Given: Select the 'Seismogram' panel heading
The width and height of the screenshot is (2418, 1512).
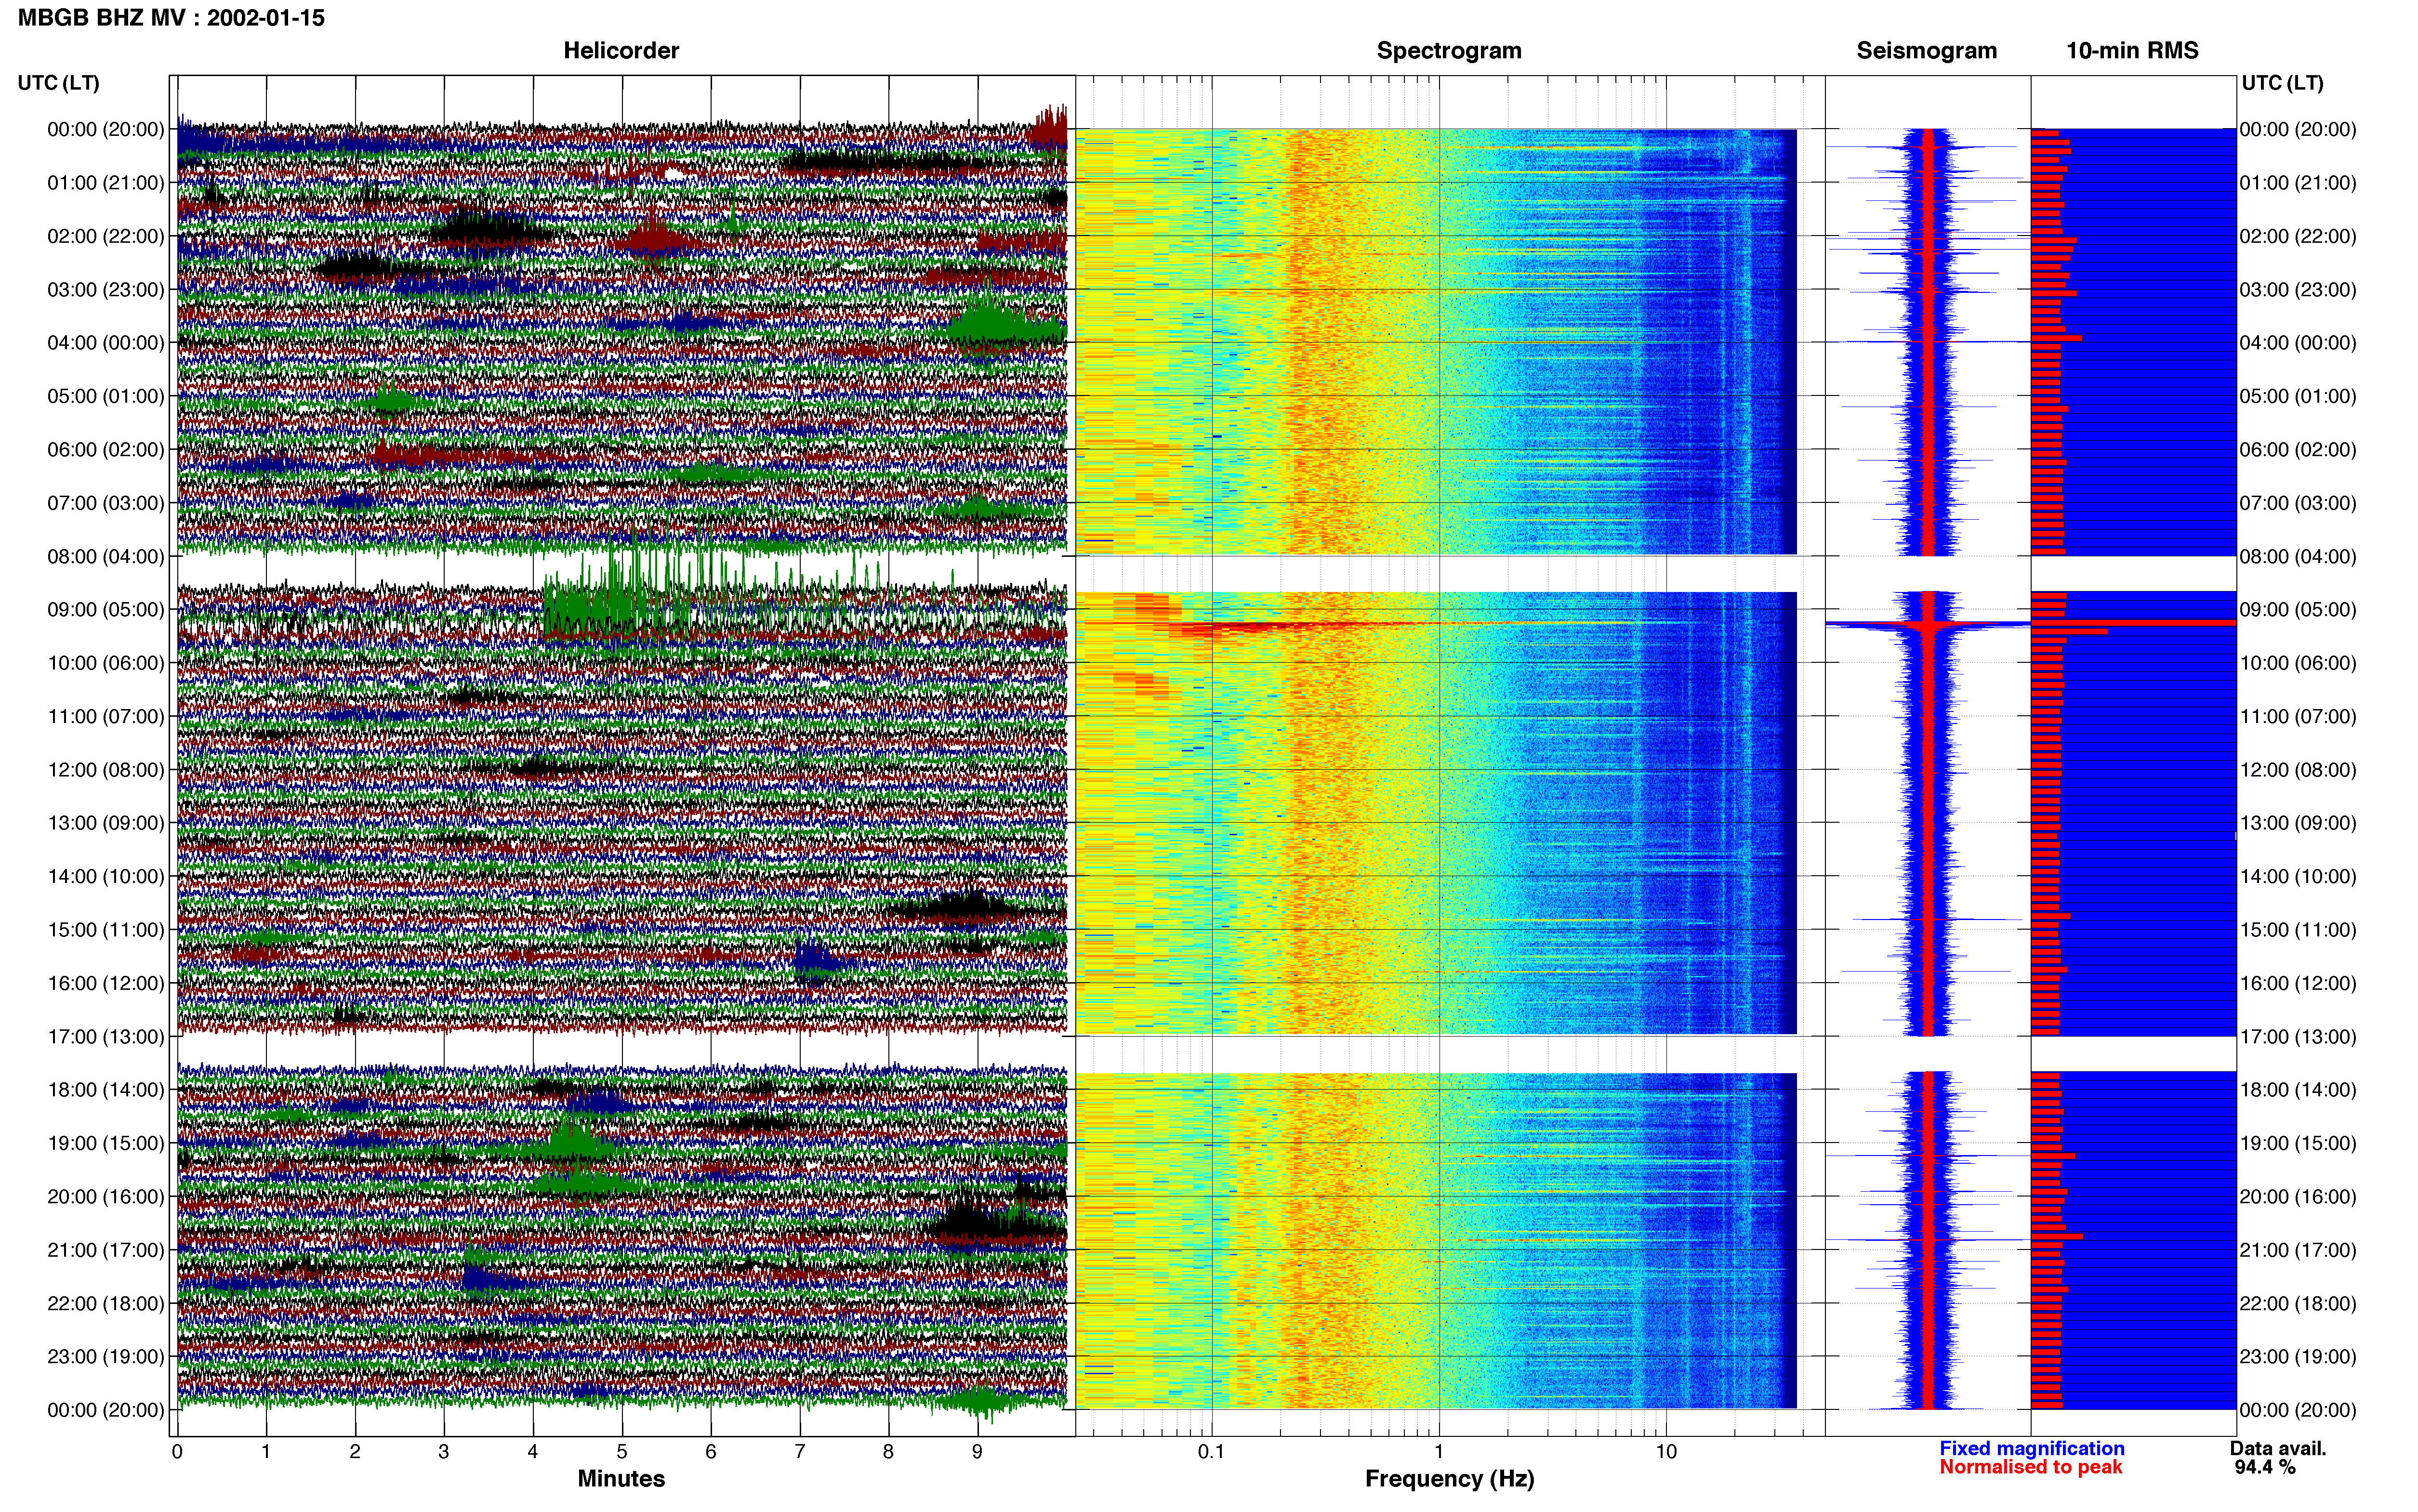Looking at the screenshot, I should (x=1927, y=50).
